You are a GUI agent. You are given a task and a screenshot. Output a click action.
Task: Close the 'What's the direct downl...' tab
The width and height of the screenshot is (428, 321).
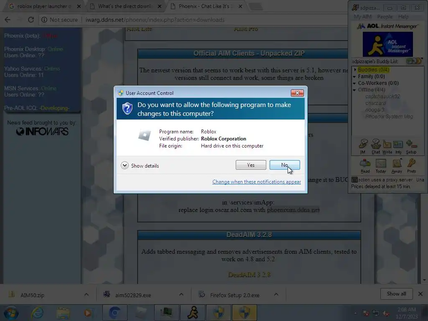tap(160, 6)
